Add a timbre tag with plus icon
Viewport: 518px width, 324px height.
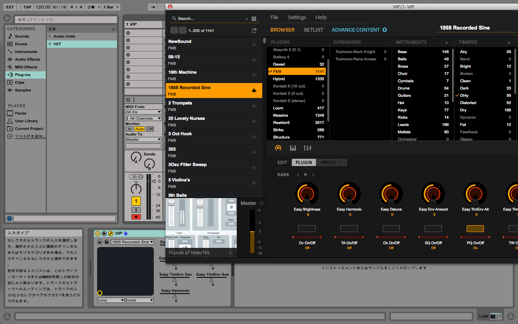pos(509,43)
